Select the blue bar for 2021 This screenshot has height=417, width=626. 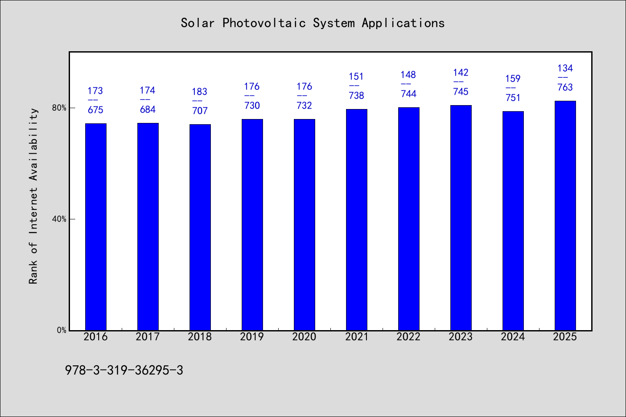(356, 220)
